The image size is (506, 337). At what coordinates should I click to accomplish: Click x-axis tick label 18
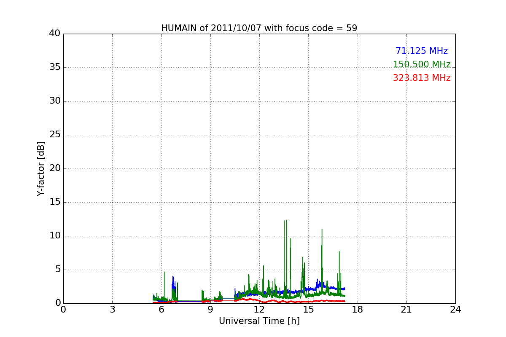pyautogui.click(x=357, y=310)
